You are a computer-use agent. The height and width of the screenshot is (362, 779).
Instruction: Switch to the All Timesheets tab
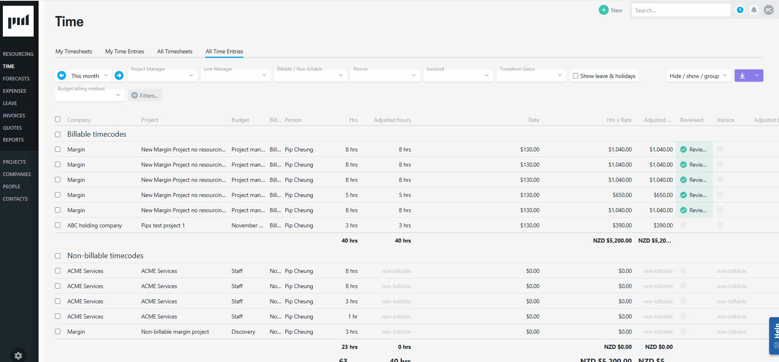pos(175,51)
